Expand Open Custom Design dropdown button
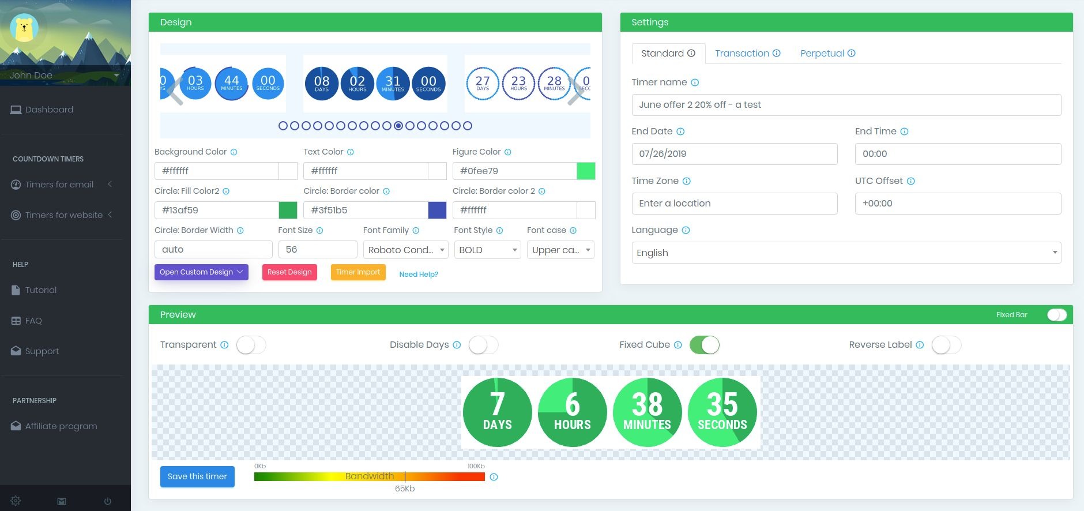The image size is (1084, 511). (201, 272)
